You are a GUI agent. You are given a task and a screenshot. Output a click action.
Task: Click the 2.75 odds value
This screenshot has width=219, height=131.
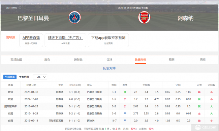point(136,113)
